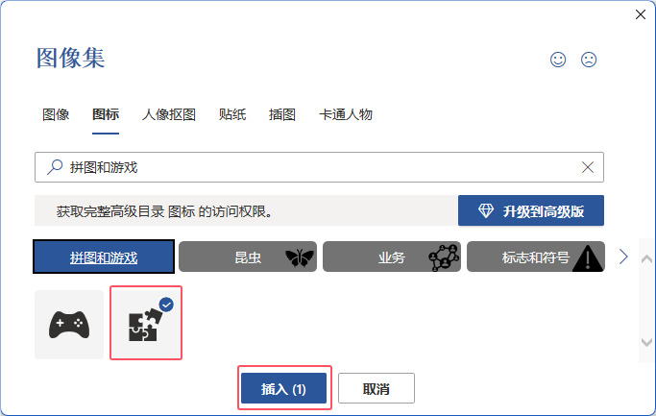The height and width of the screenshot is (416, 656).
Task: Click inside the 拼图和游戏 search field
Action: (x=319, y=167)
